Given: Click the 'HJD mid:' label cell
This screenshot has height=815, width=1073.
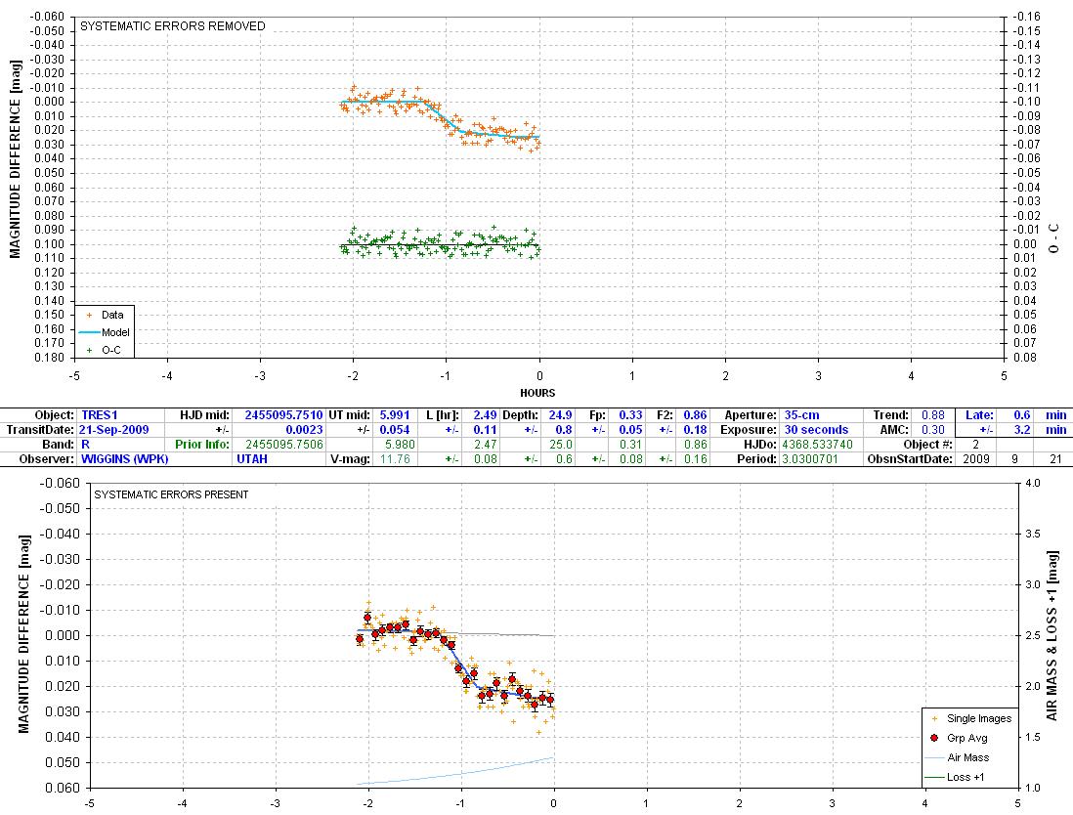Looking at the screenshot, I should 204,414.
